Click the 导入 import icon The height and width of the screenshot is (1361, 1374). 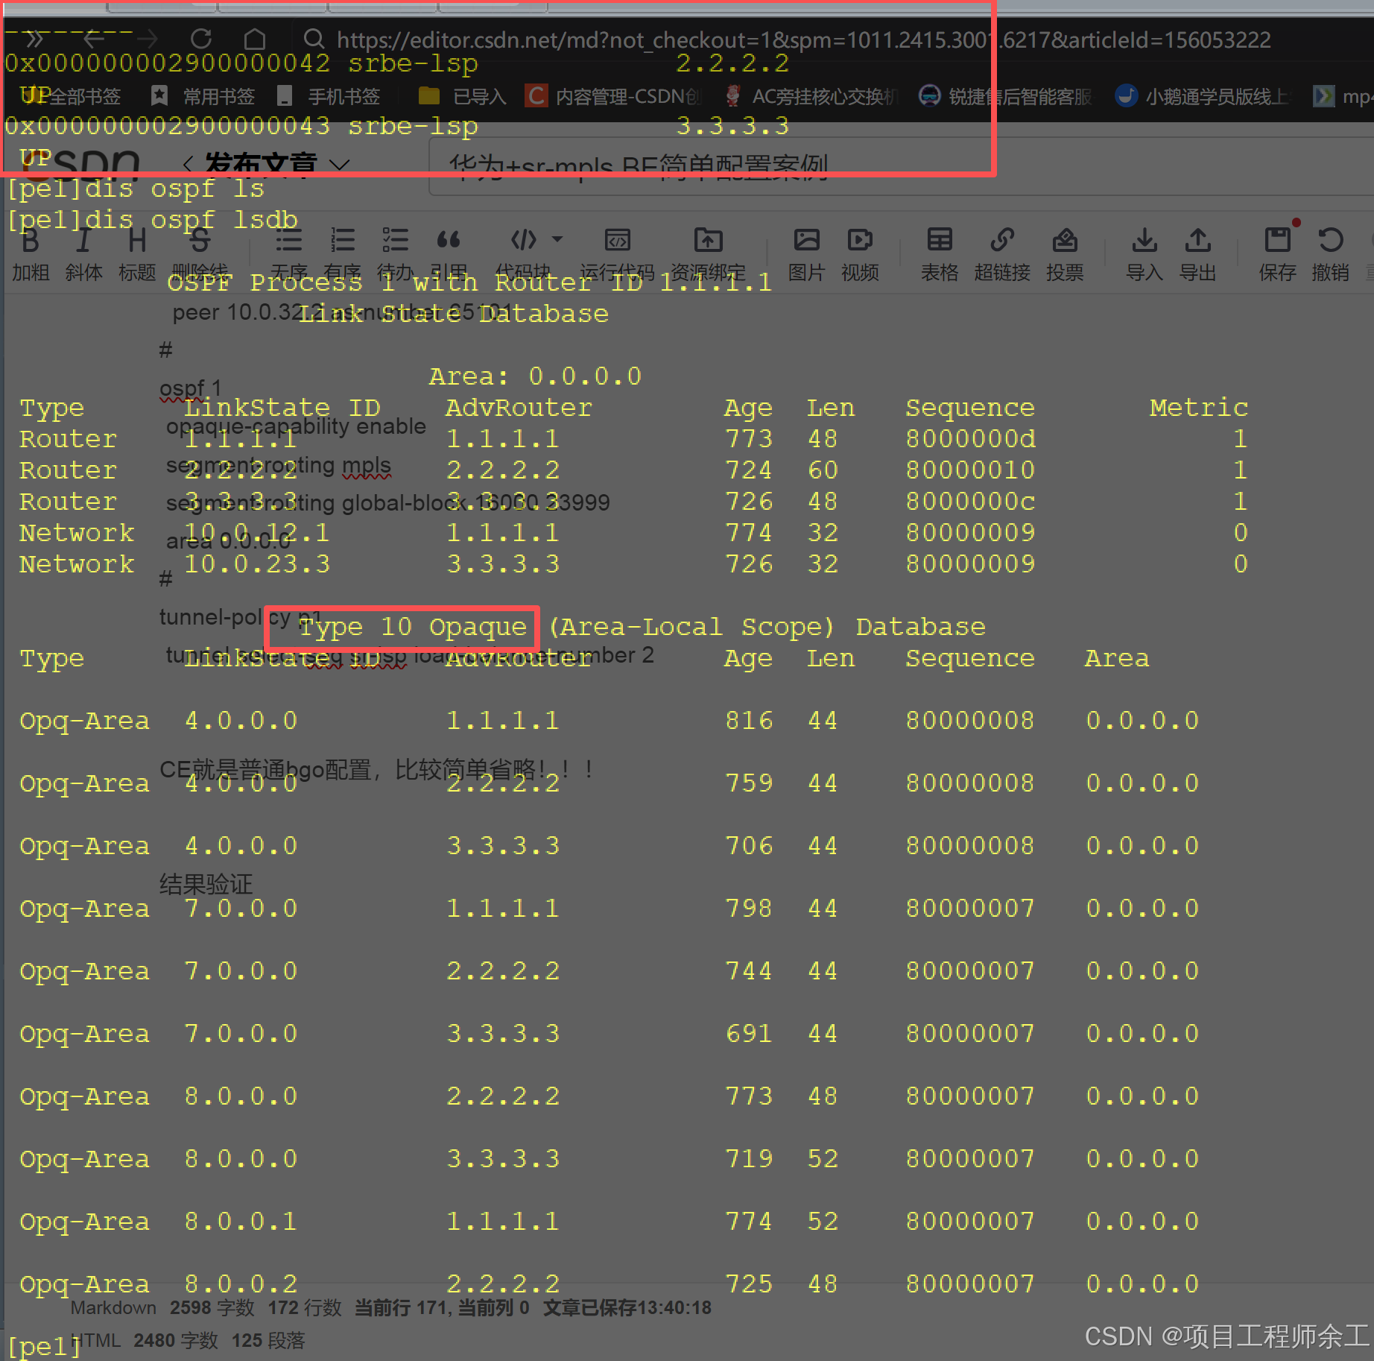coord(1145,253)
